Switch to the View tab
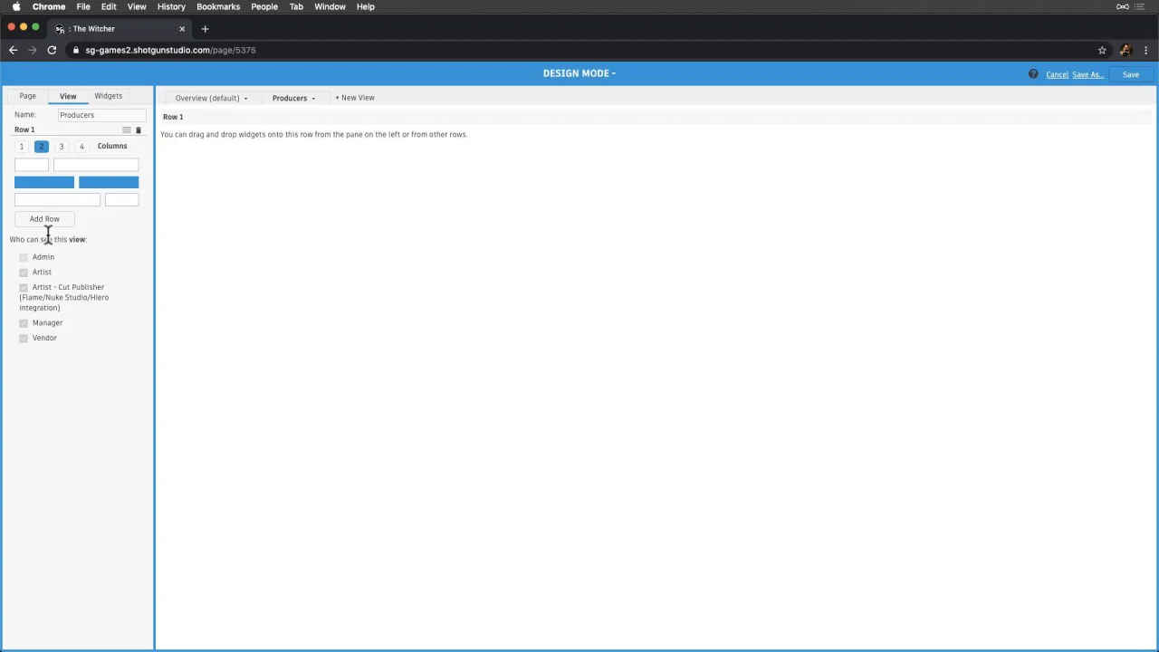1159x652 pixels. [x=68, y=96]
